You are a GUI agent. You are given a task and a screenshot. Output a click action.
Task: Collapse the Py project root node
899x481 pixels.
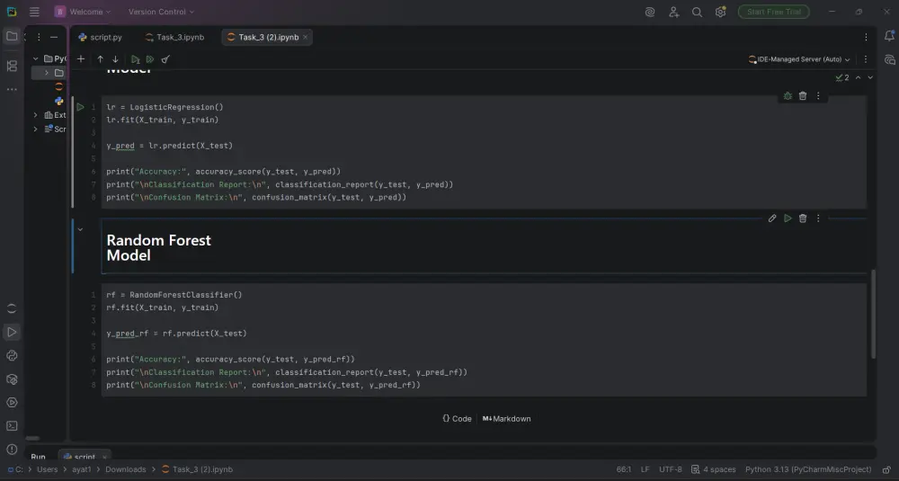36,58
